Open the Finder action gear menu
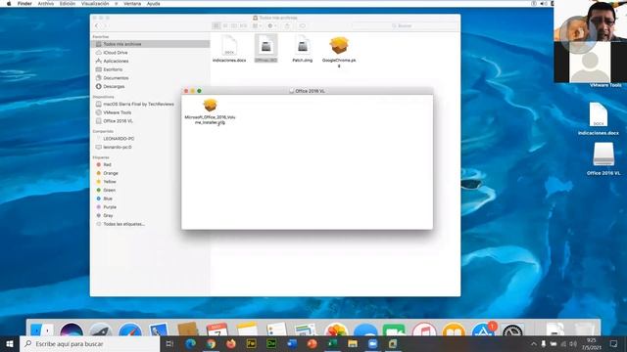Screen dimensions: 627x352 pos(272,26)
